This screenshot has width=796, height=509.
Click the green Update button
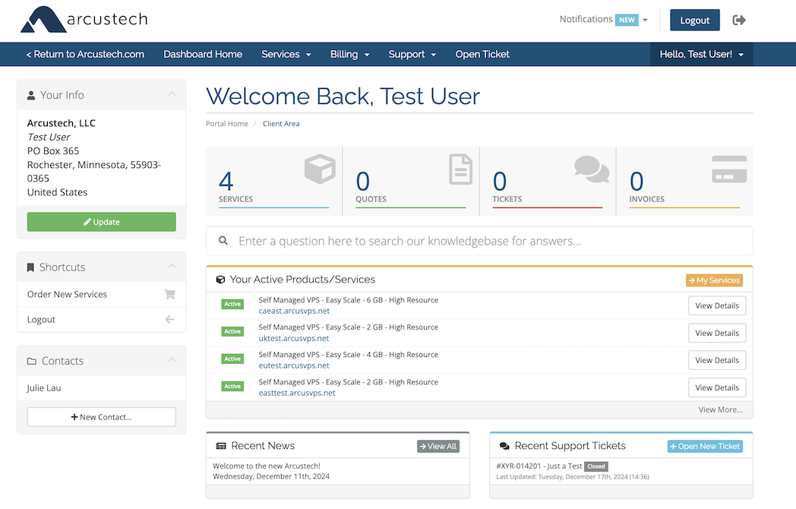[x=102, y=222]
